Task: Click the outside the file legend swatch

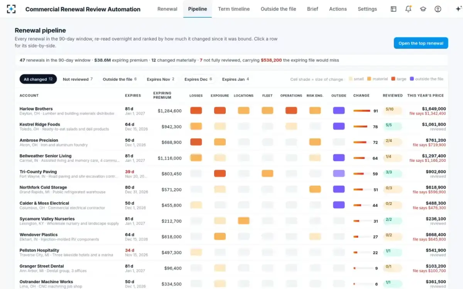Action: click(x=412, y=79)
